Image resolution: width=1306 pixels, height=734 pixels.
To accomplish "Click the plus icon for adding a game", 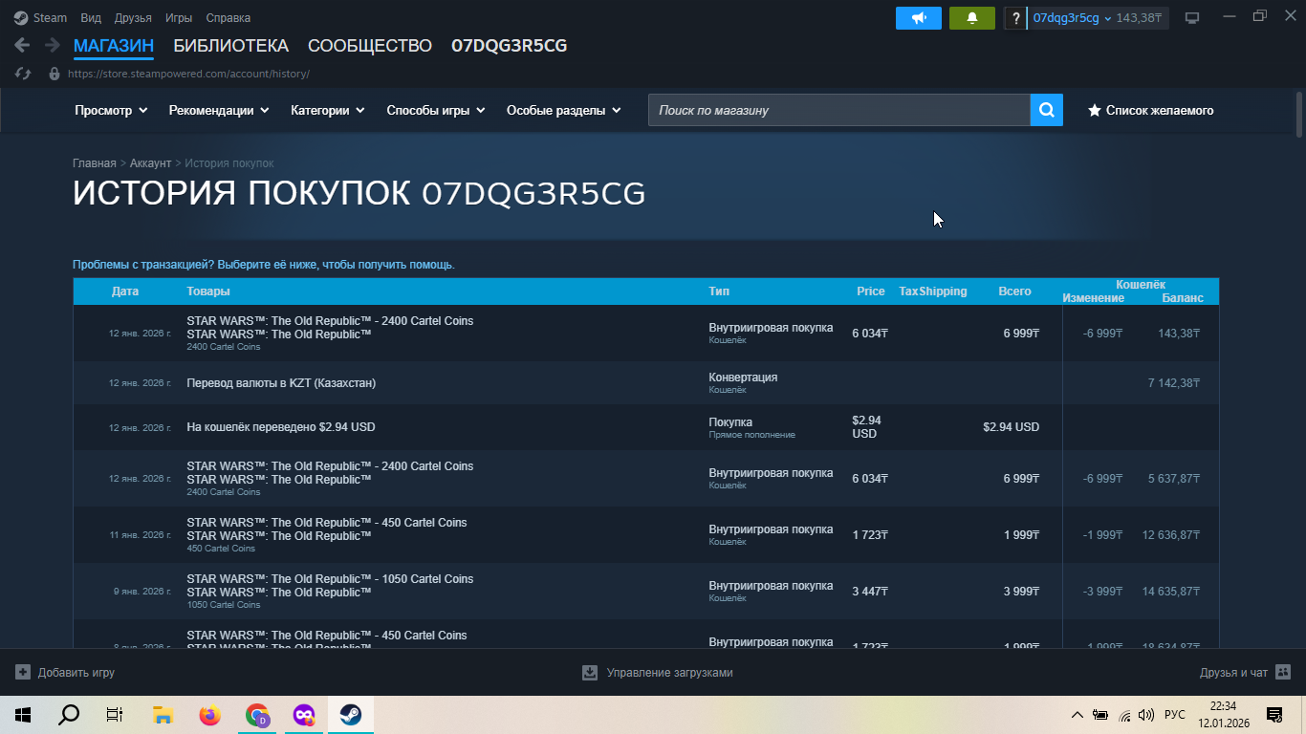I will (23, 673).
